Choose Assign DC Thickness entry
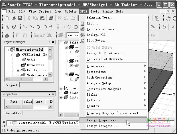Image resolution: width=177 pixels, height=134 pixels. pyautogui.click(x=113, y=53)
